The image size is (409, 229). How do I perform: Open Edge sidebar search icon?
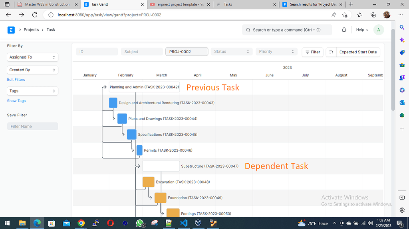point(402,27)
